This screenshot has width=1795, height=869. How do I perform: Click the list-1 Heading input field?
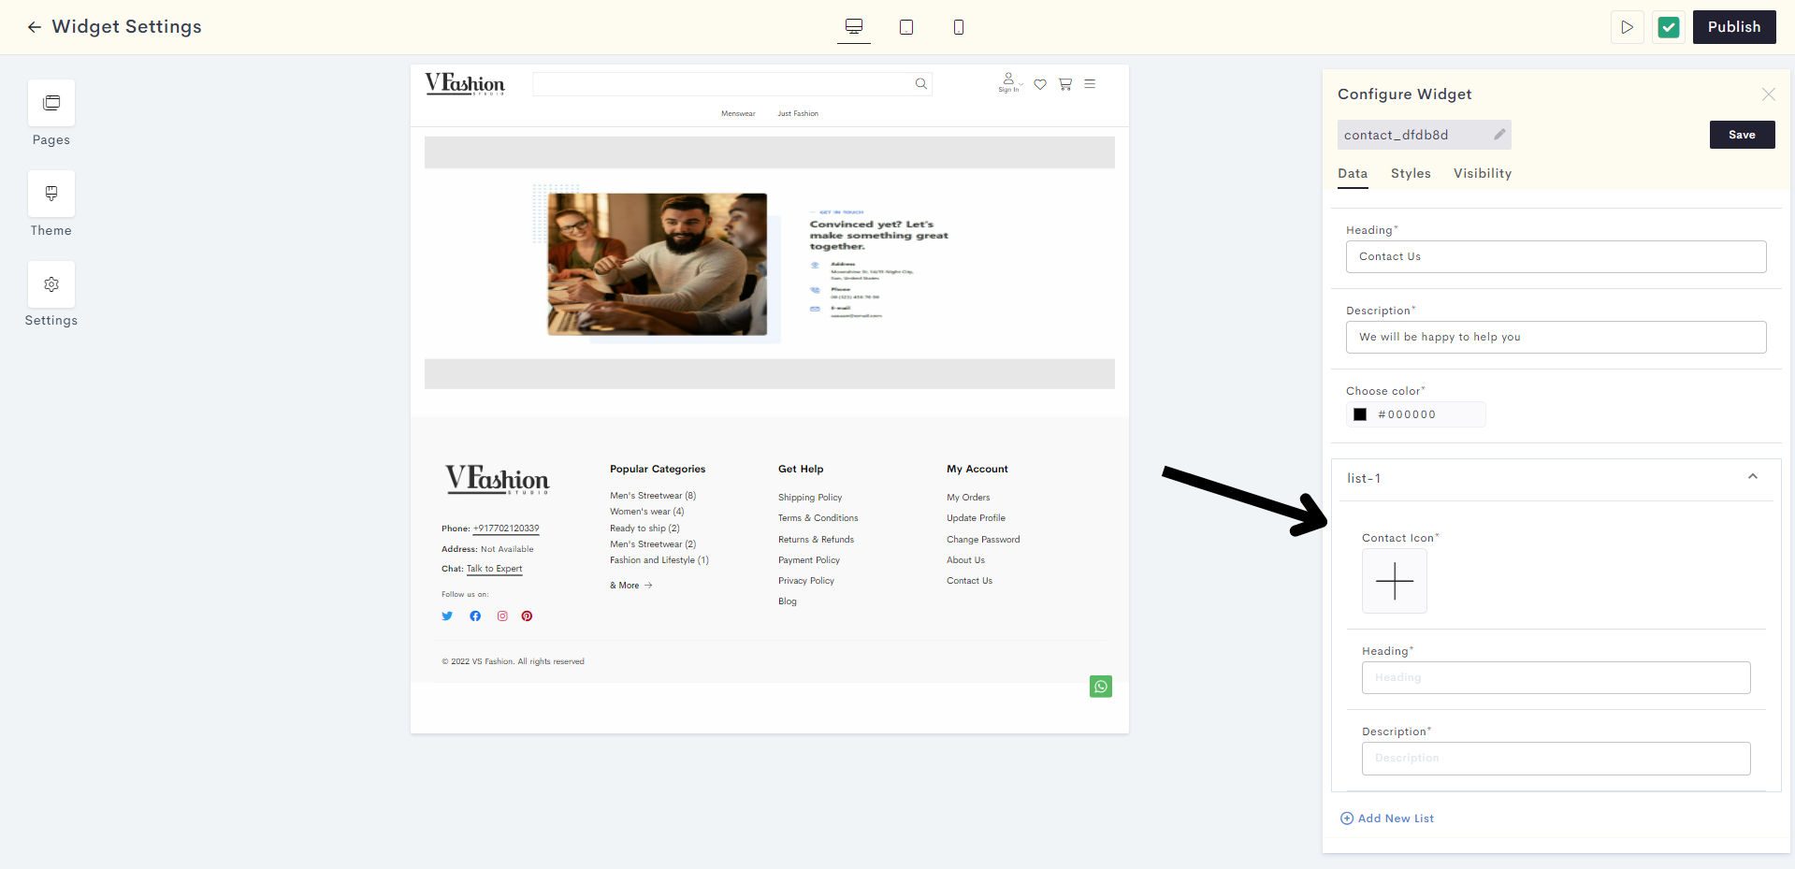[x=1556, y=678]
